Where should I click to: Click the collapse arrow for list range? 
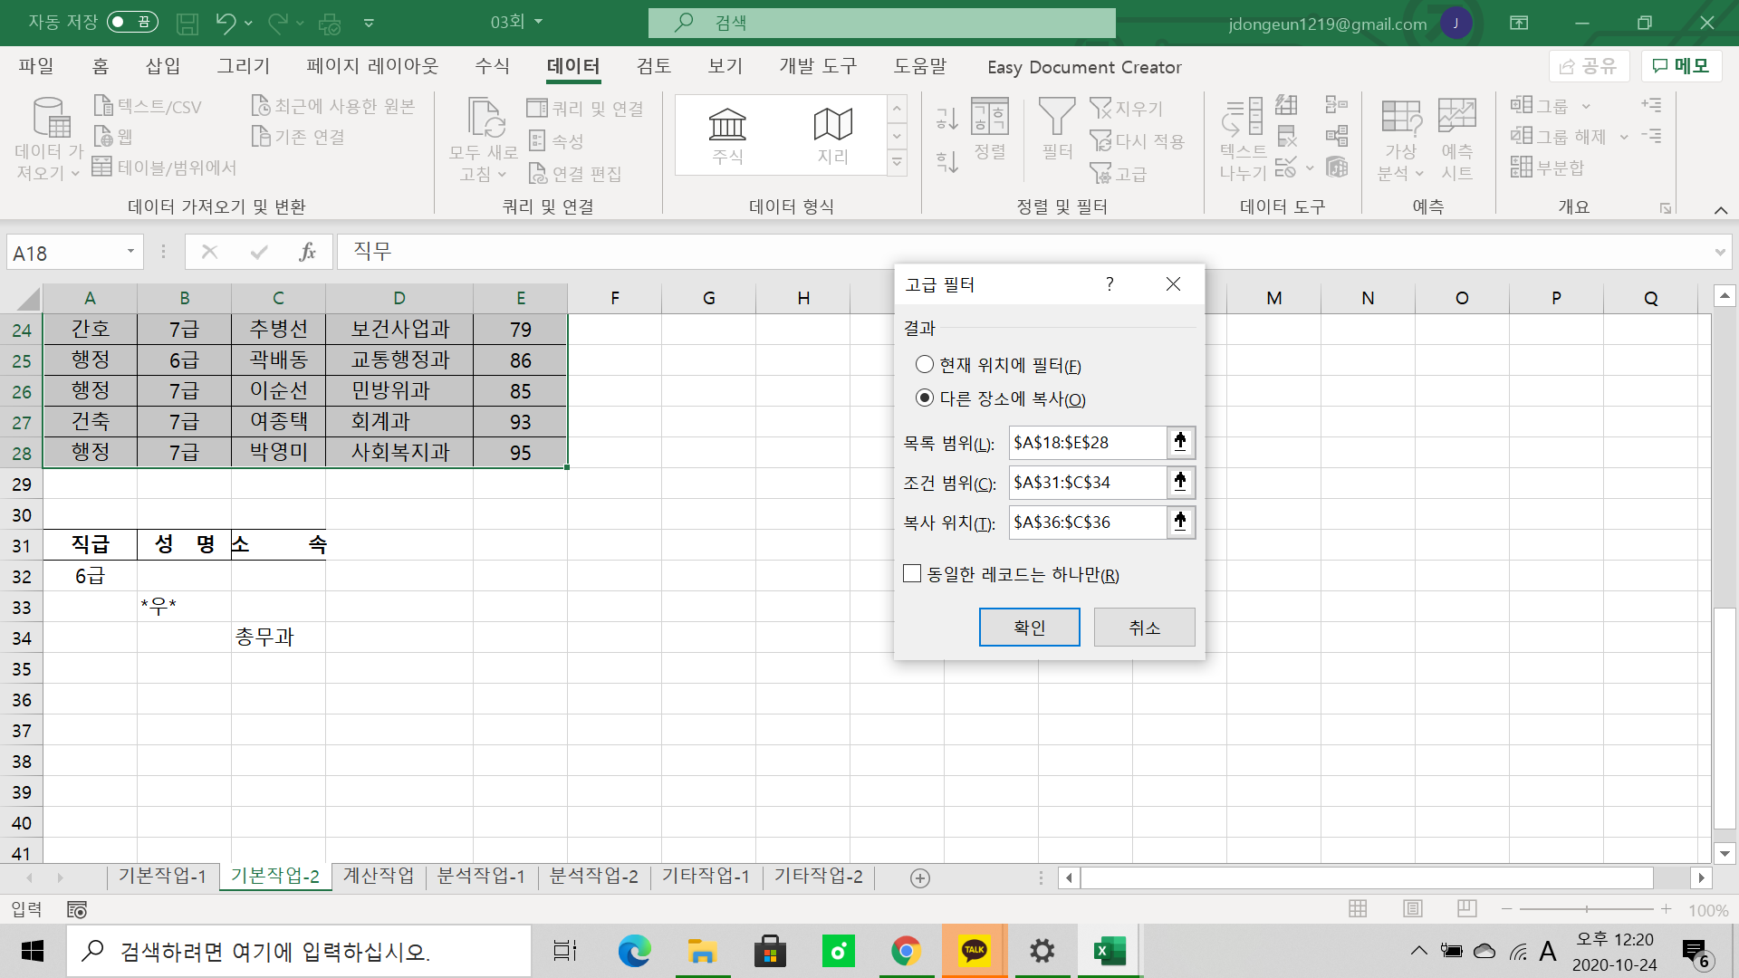click(1180, 443)
